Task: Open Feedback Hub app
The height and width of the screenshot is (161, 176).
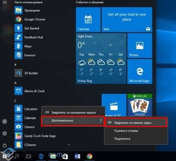Action: click(x=29, y=37)
